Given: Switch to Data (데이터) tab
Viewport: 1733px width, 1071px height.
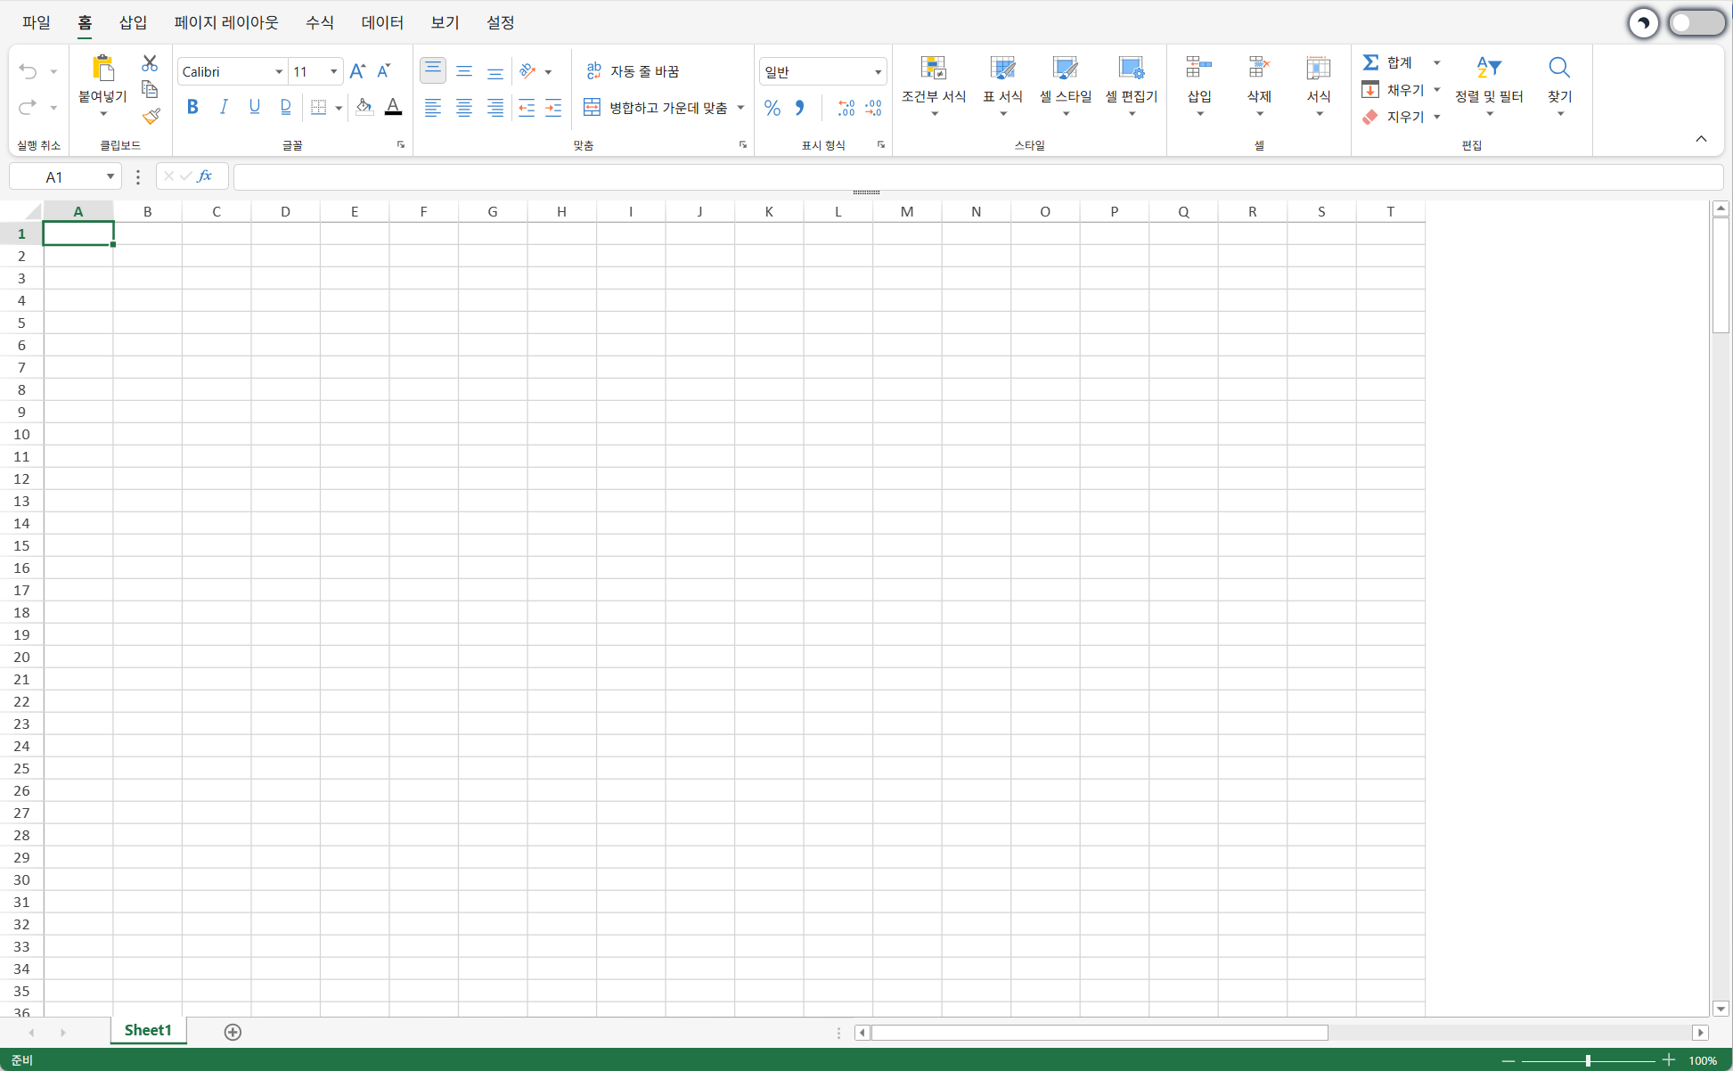Looking at the screenshot, I should click(382, 22).
